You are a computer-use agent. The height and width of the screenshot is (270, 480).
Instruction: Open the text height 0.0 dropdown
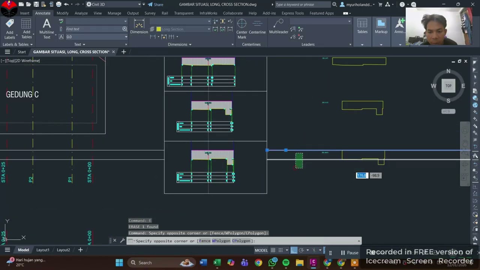(x=126, y=37)
